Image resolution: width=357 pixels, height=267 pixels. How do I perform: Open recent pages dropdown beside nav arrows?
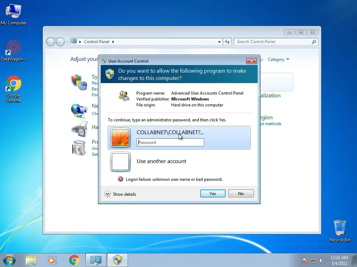[67, 42]
